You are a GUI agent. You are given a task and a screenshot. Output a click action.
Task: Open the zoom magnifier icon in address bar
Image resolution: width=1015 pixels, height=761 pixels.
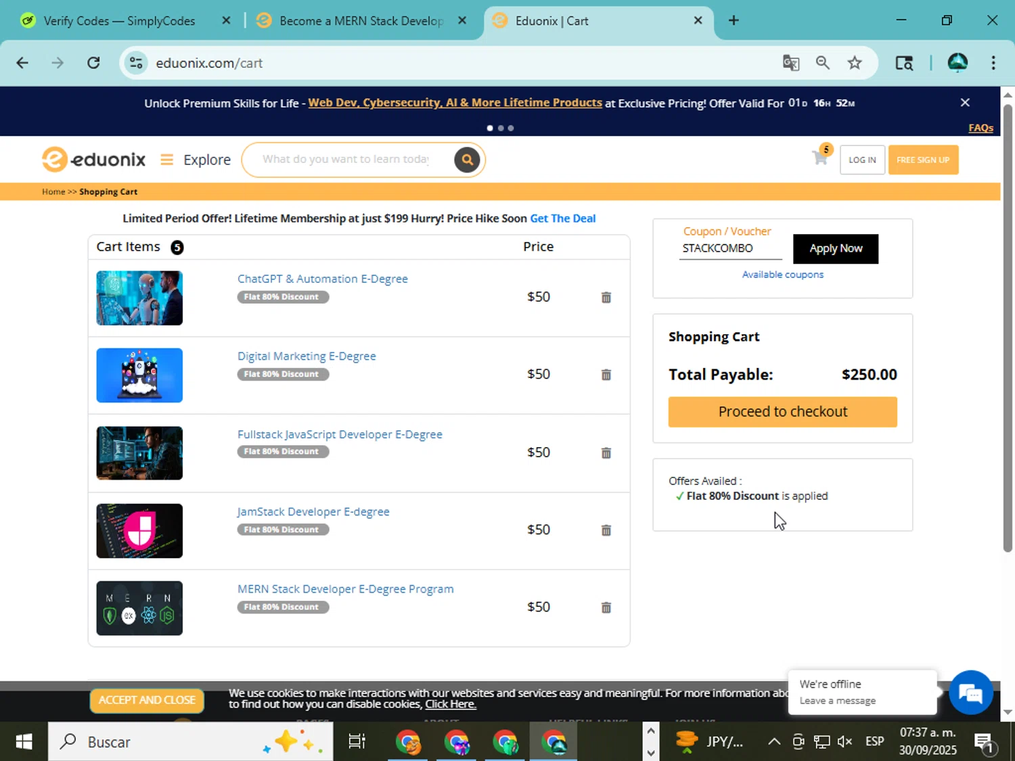822,63
